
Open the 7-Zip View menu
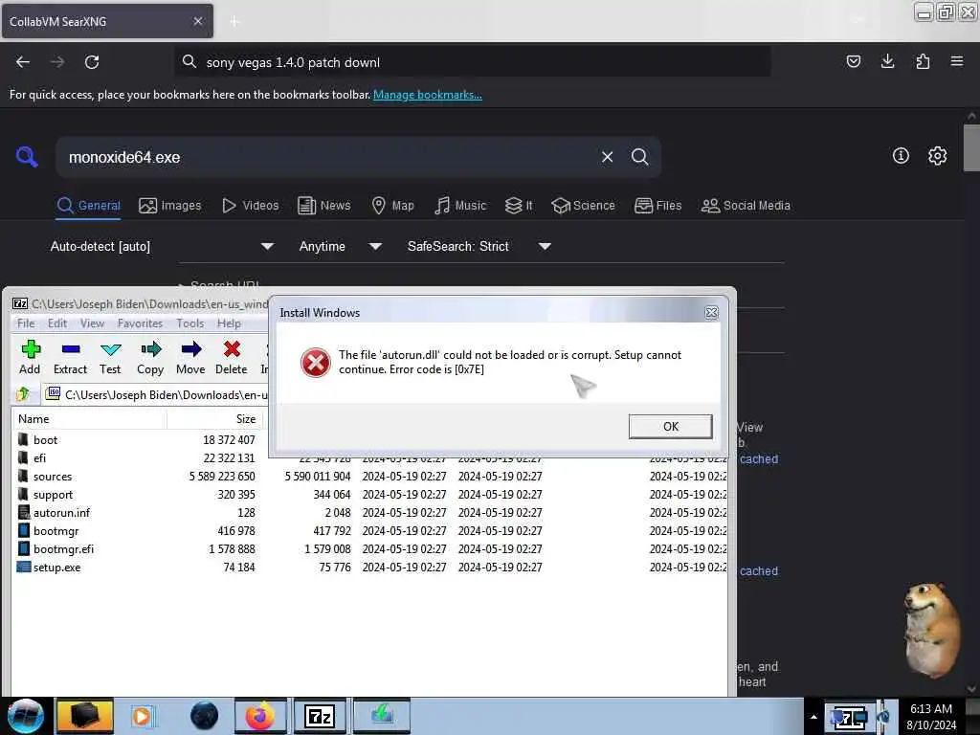[x=92, y=323]
